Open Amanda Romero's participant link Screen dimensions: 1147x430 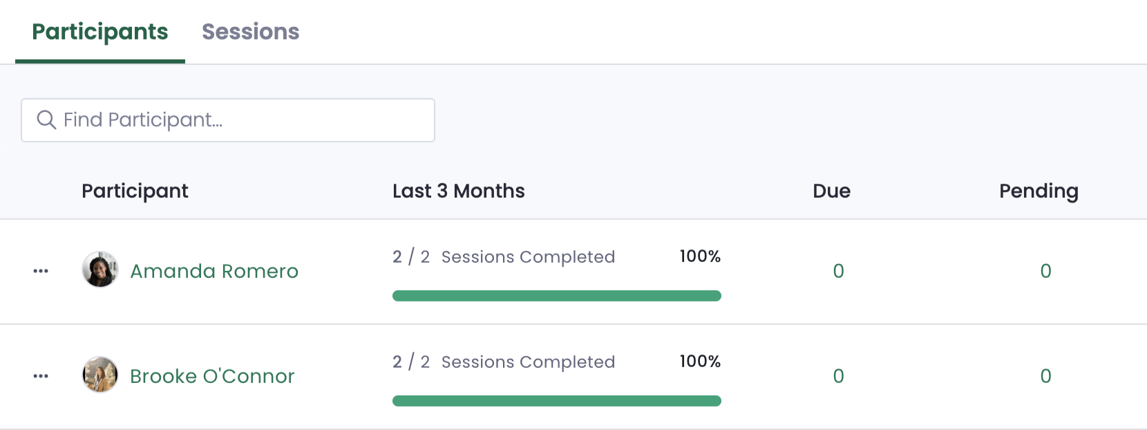coord(214,271)
